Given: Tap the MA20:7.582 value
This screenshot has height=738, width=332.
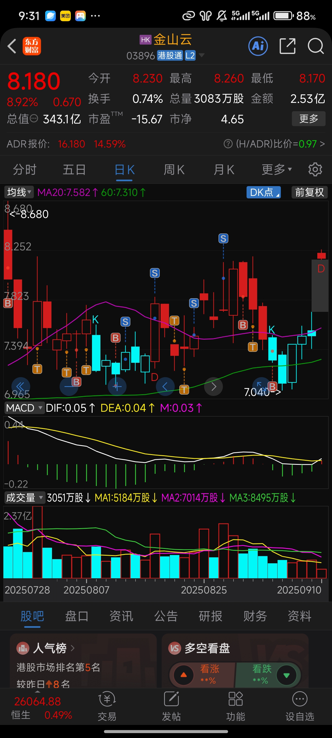Looking at the screenshot, I should point(67,192).
